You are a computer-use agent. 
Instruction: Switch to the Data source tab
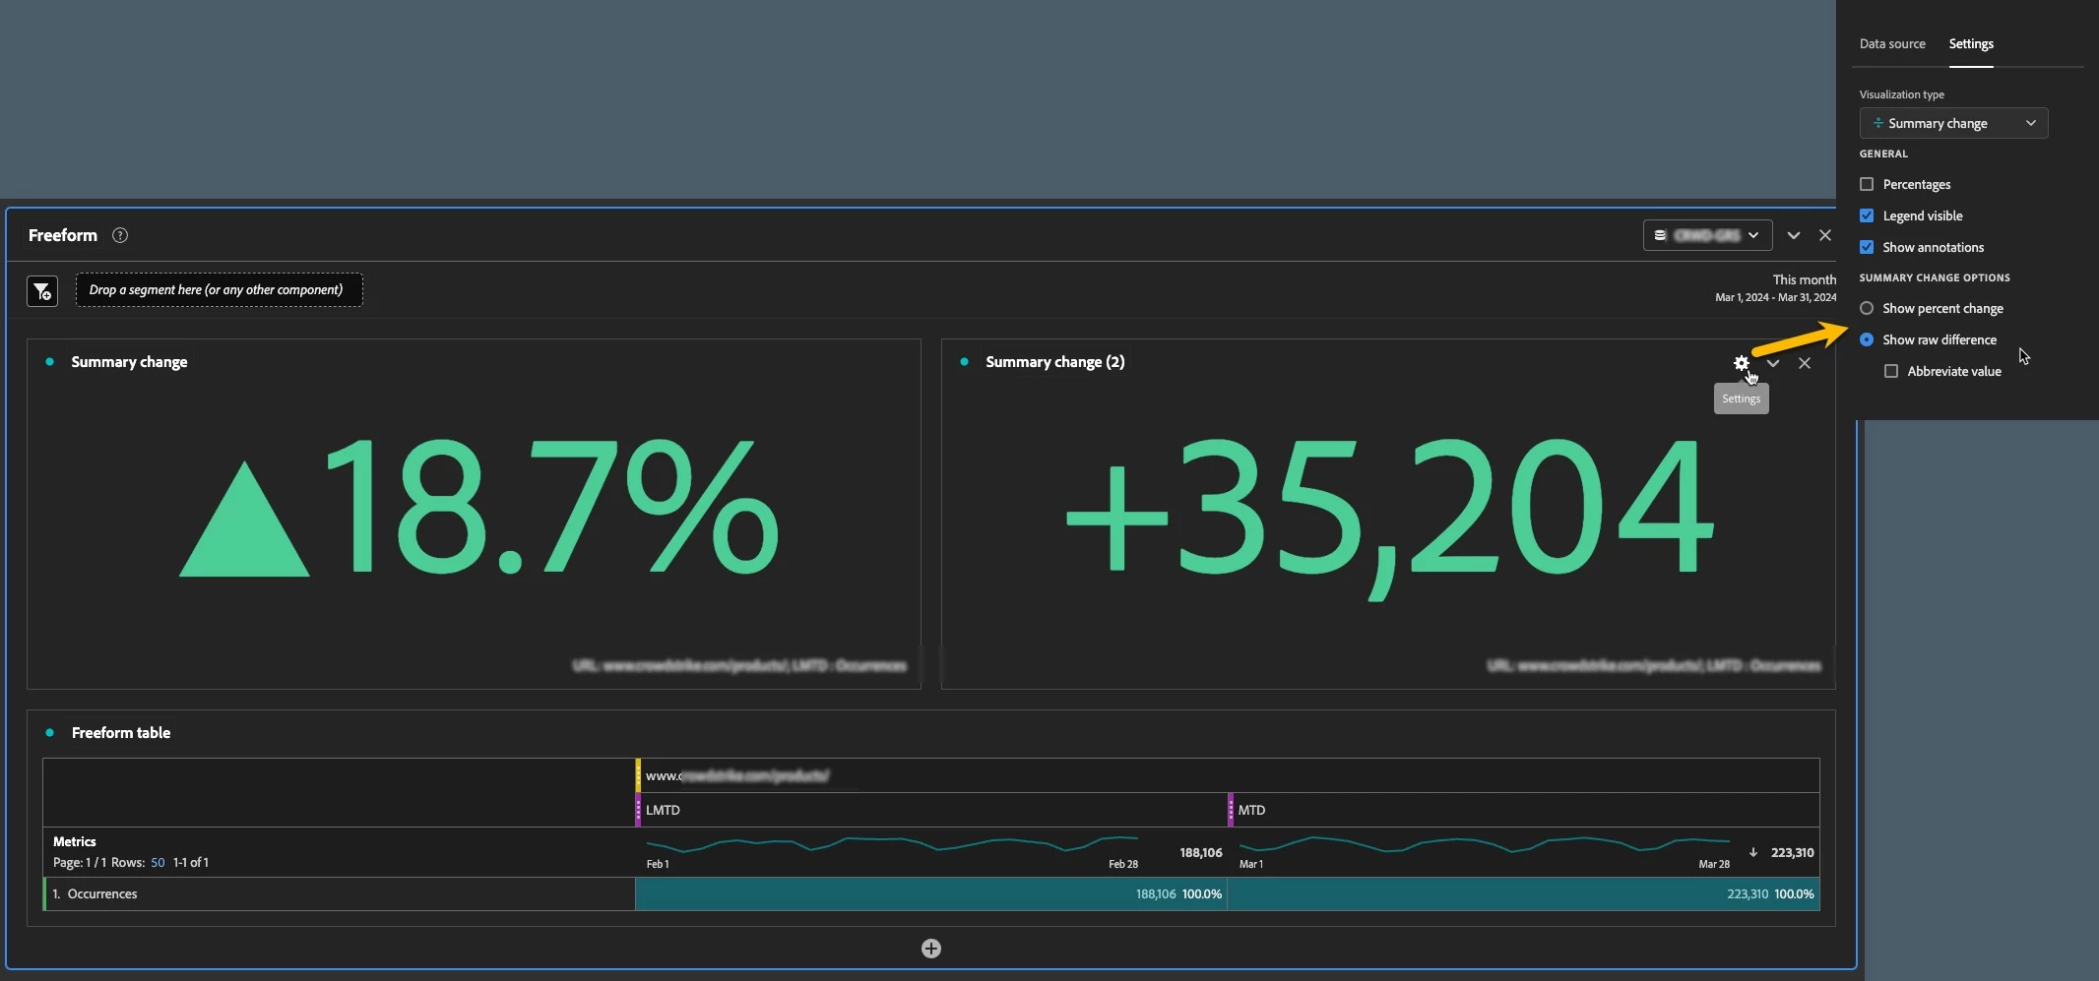pyautogui.click(x=1892, y=44)
